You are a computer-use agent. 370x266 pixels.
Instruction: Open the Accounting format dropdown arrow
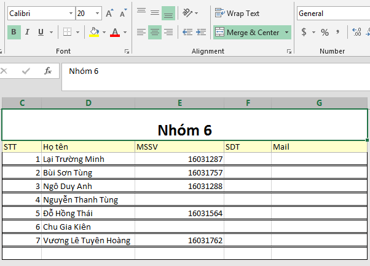coord(313,33)
